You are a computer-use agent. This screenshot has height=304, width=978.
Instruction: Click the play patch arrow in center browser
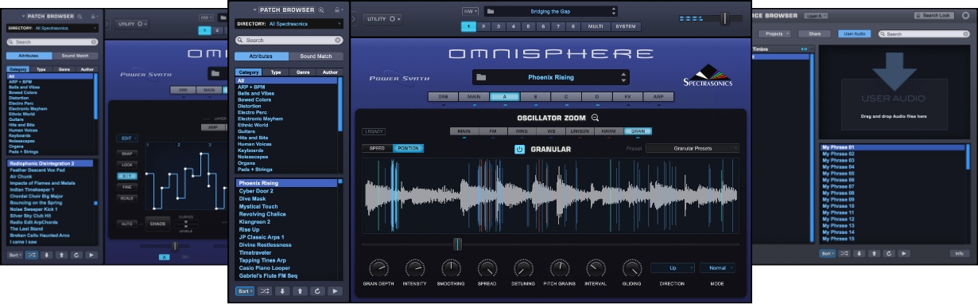pos(336,291)
